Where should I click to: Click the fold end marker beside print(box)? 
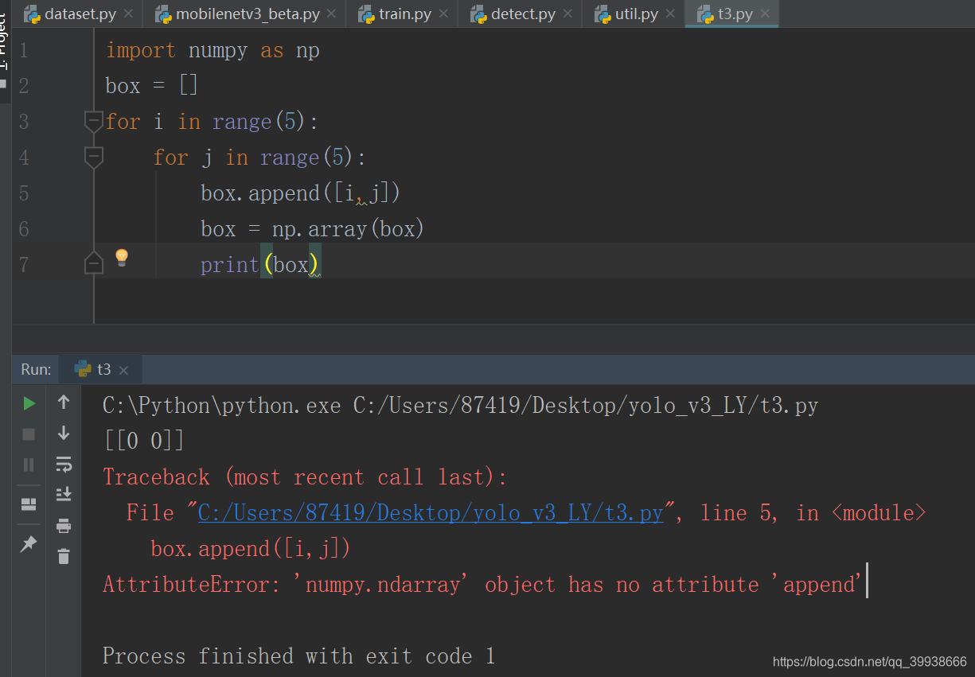(x=94, y=263)
